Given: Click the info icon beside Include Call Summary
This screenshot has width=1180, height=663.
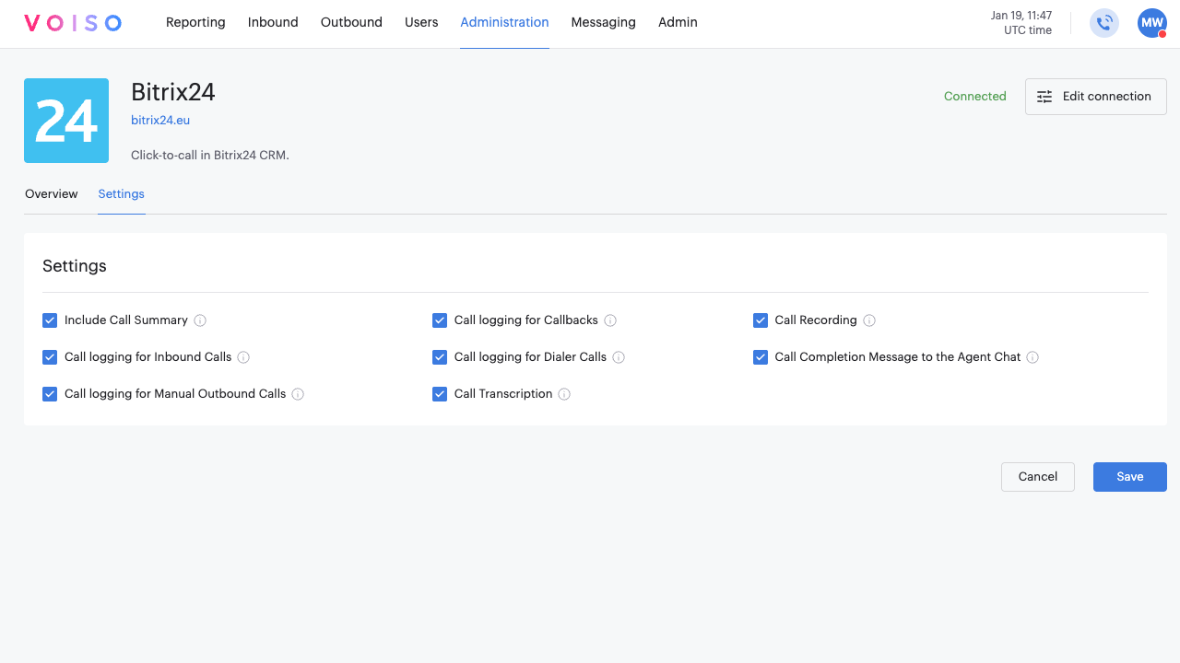Looking at the screenshot, I should [x=200, y=320].
